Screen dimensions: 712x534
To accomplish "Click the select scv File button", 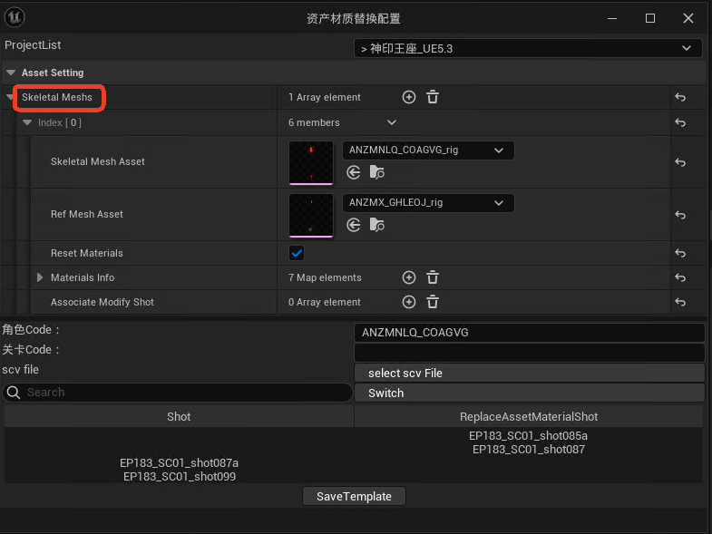I will click(529, 373).
